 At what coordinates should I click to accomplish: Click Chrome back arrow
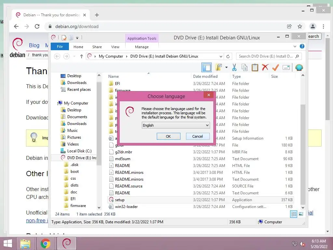point(16,26)
